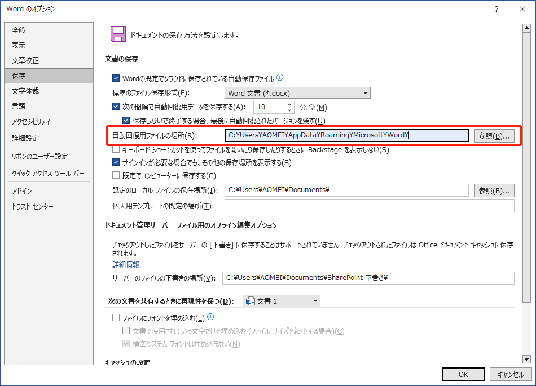Decrease autosave minutes with down arrow
Image resolution: width=536 pixels, height=386 pixels.
[289, 110]
